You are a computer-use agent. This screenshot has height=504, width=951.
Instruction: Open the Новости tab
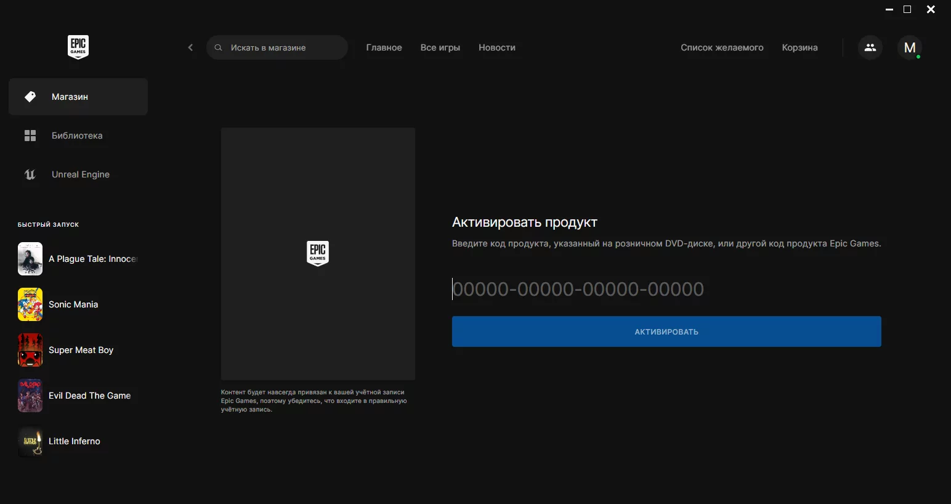[x=497, y=47]
